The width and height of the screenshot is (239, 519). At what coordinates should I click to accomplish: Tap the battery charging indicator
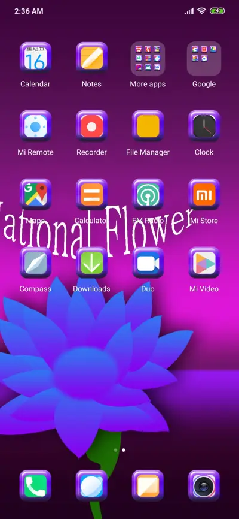[217, 11]
